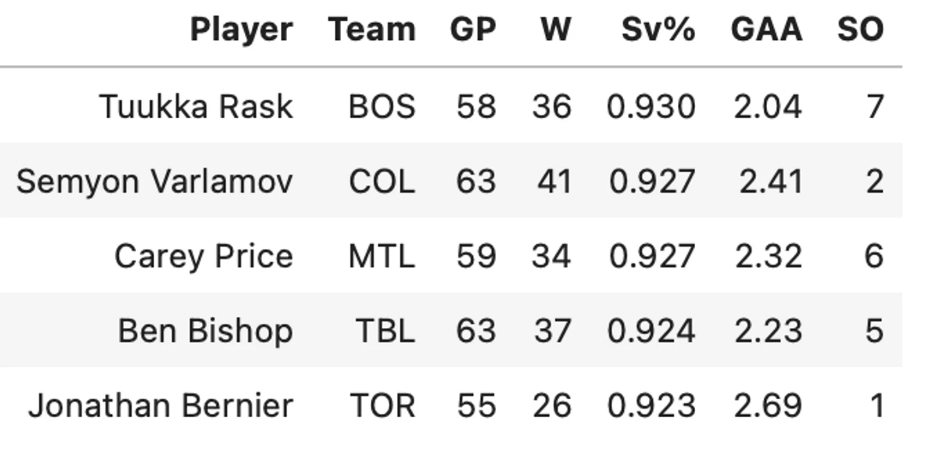
Task: Click the GAA column header
Action: 766,30
